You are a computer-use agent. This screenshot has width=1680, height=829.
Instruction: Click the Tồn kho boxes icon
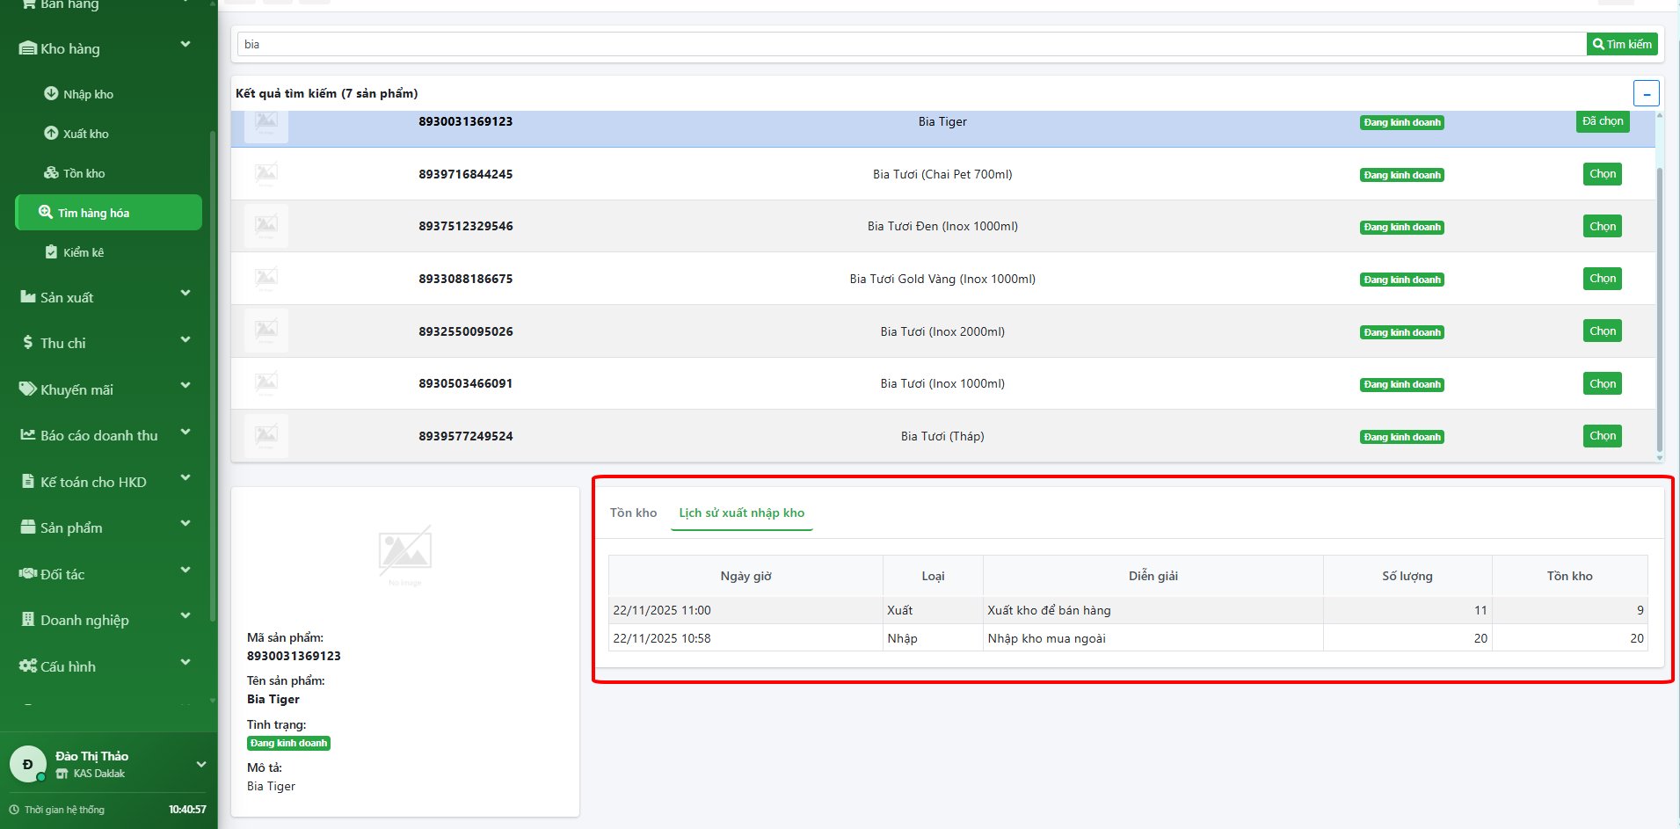(x=51, y=172)
